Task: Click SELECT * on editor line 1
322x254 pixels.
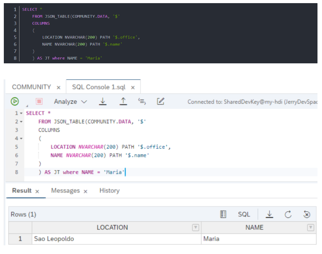Action: 38,113
